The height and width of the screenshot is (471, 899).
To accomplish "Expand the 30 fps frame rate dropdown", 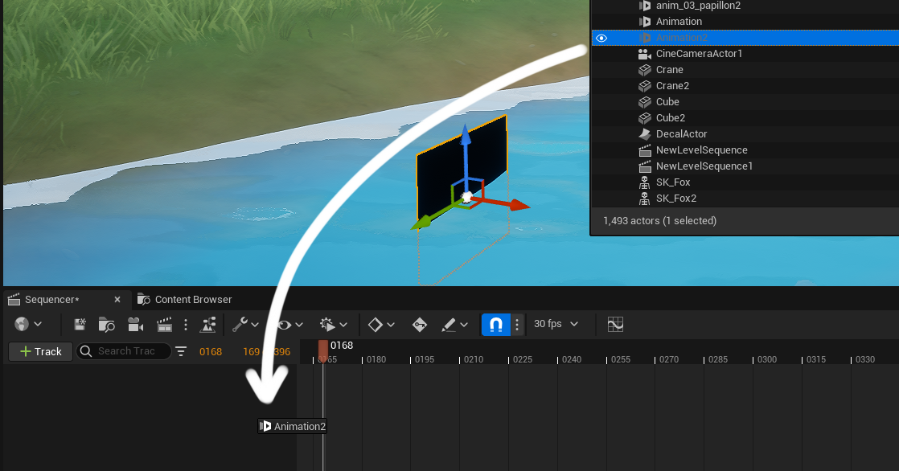I will click(556, 324).
